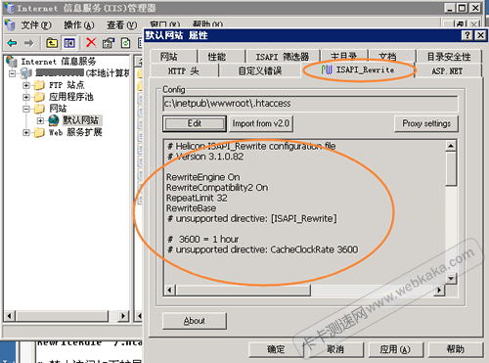This screenshot has width=489, height=363.
Task: Open the 操作(A) menu
Action: pyautogui.click(x=78, y=25)
